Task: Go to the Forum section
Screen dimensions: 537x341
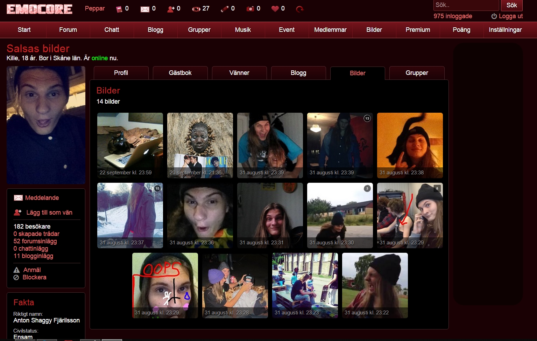Action: pyautogui.click(x=68, y=30)
